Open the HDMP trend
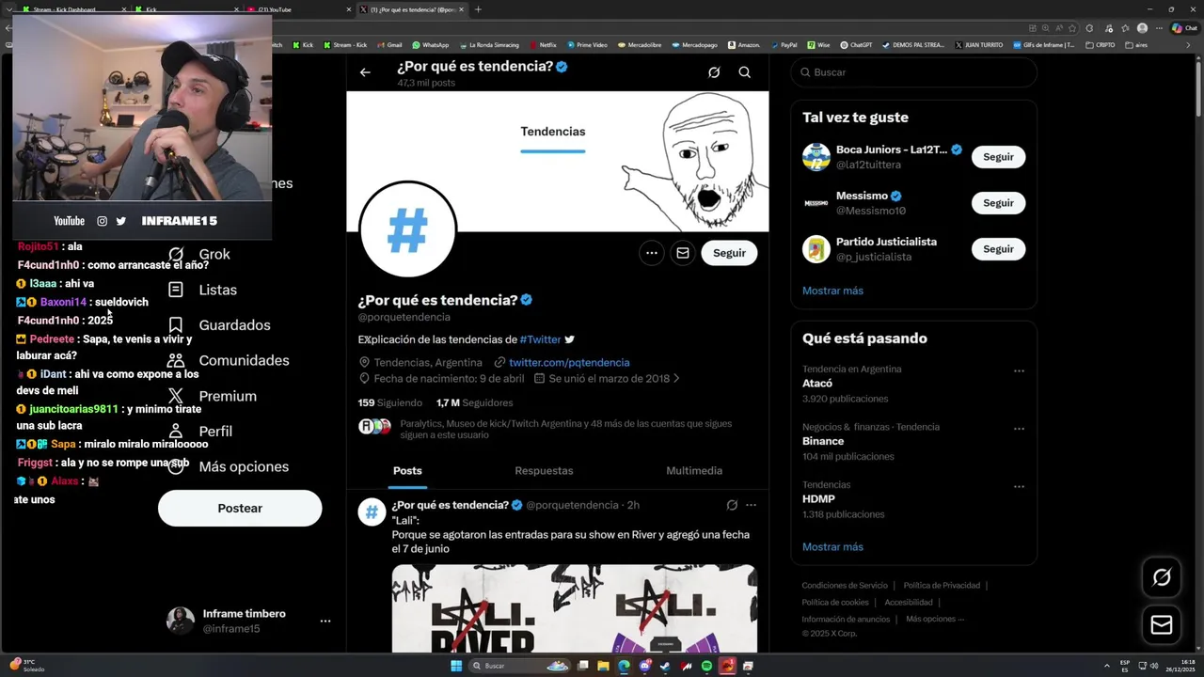 (x=818, y=499)
